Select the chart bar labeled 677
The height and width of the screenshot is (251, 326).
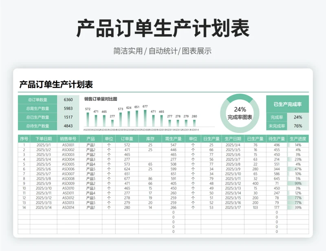(x=145, y=118)
